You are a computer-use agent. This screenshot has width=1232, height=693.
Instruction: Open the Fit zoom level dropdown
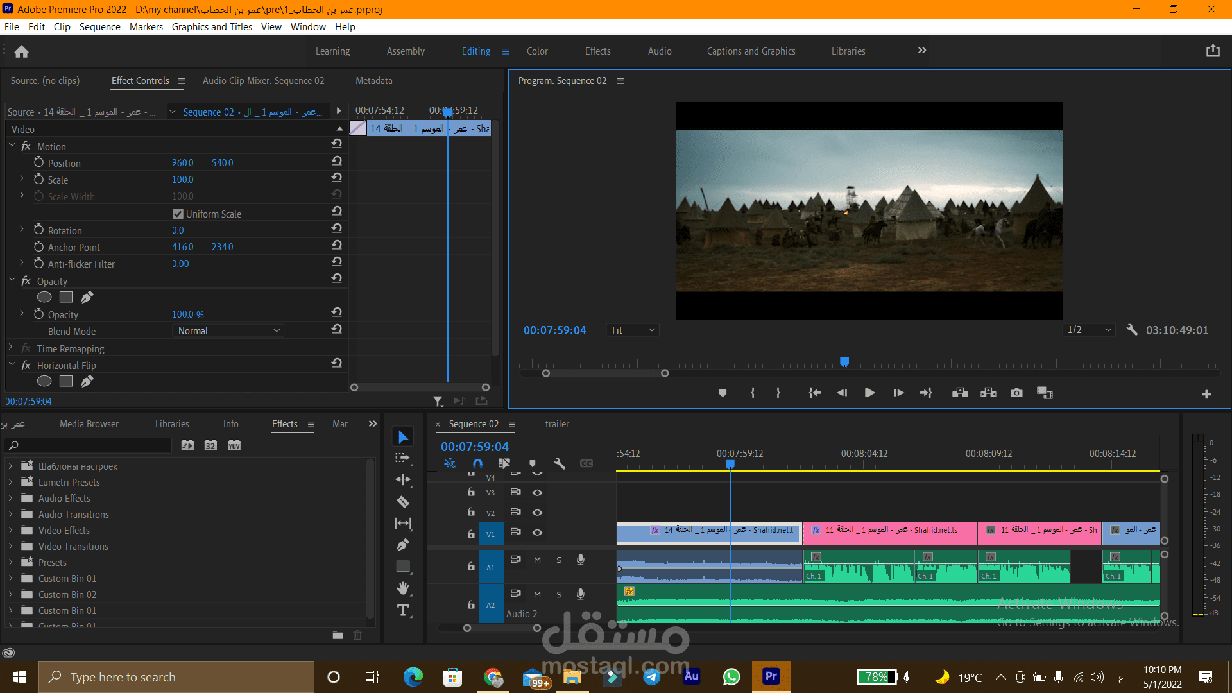click(x=633, y=330)
